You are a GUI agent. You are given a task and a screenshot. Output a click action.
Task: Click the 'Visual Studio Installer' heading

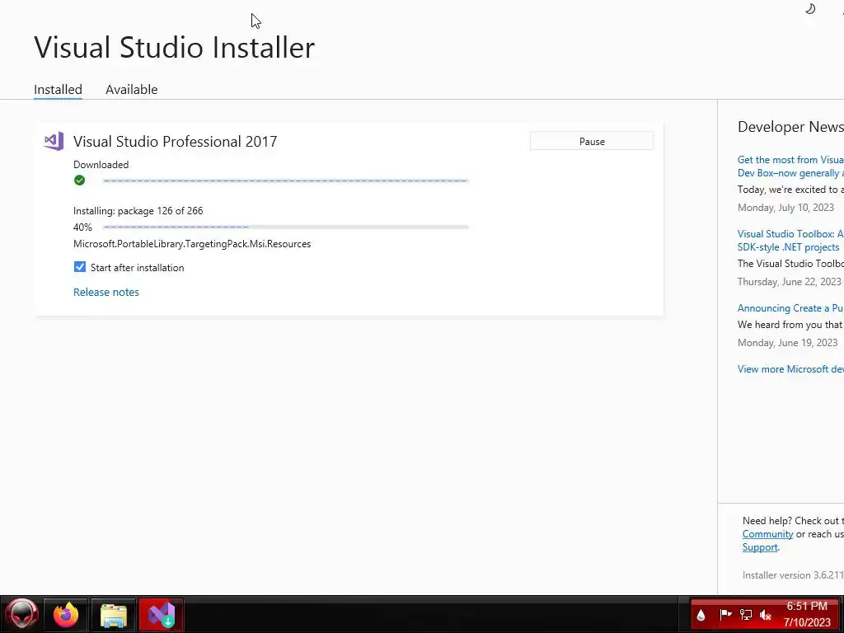pos(175,47)
